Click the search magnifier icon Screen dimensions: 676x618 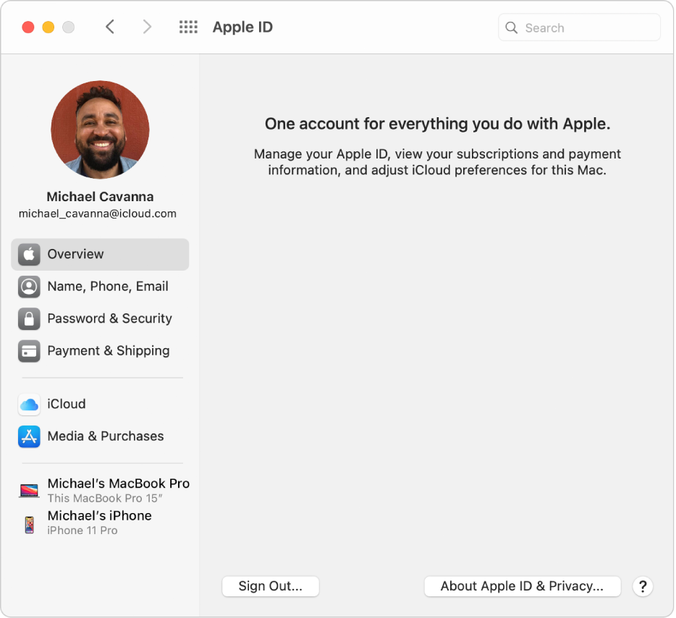point(512,27)
